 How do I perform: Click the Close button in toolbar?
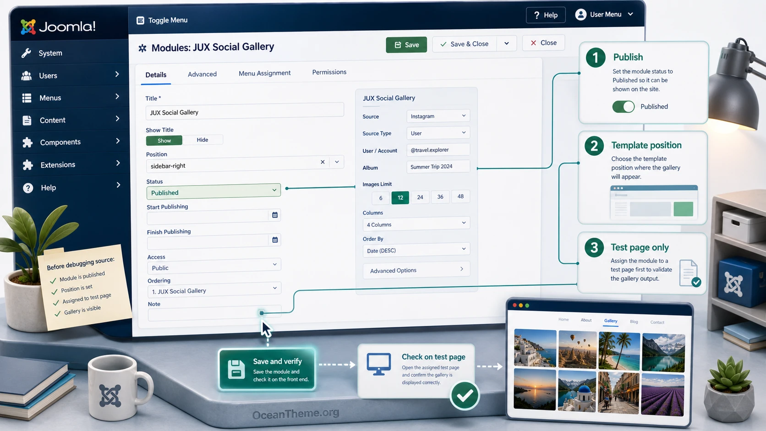click(543, 43)
